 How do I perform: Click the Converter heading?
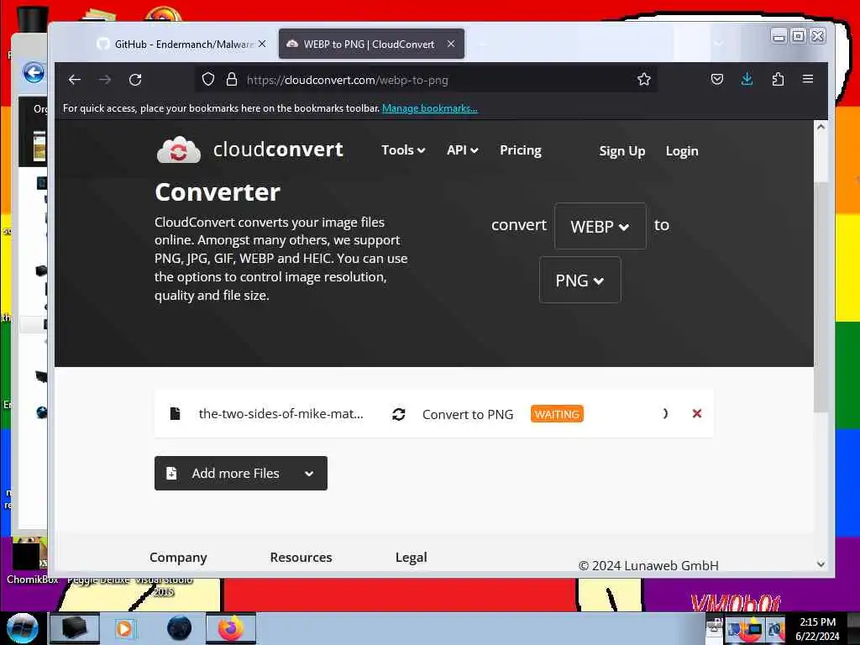click(x=218, y=192)
